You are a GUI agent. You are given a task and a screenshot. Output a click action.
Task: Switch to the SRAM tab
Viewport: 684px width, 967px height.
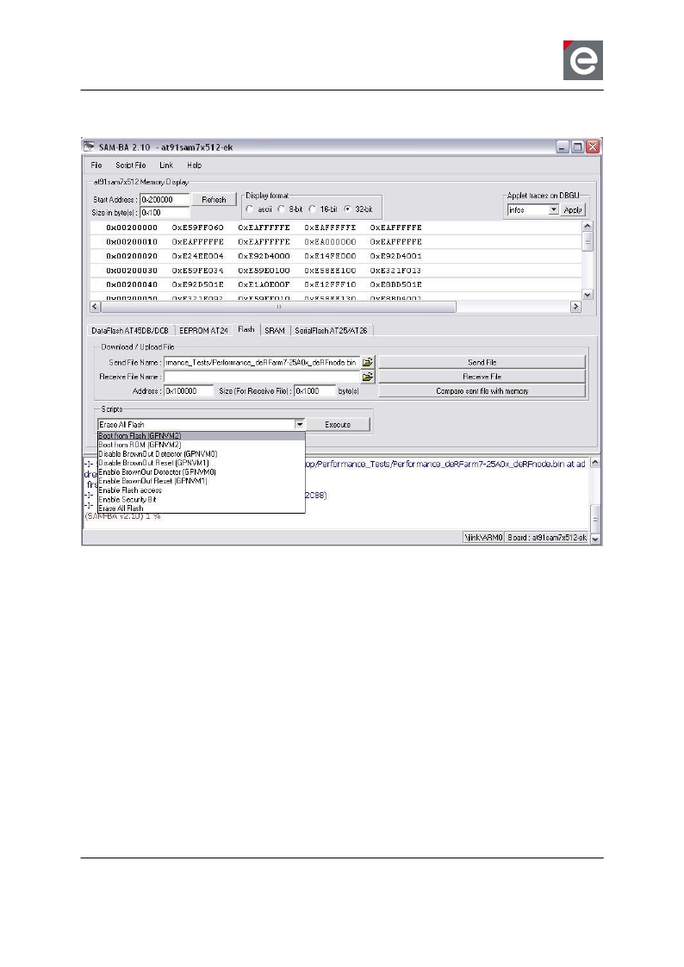tap(275, 331)
